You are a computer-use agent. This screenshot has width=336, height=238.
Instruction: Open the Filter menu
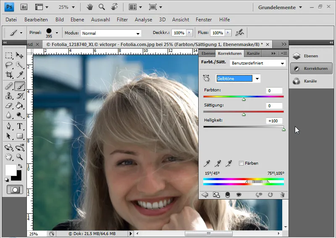click(x=122, y=19)
